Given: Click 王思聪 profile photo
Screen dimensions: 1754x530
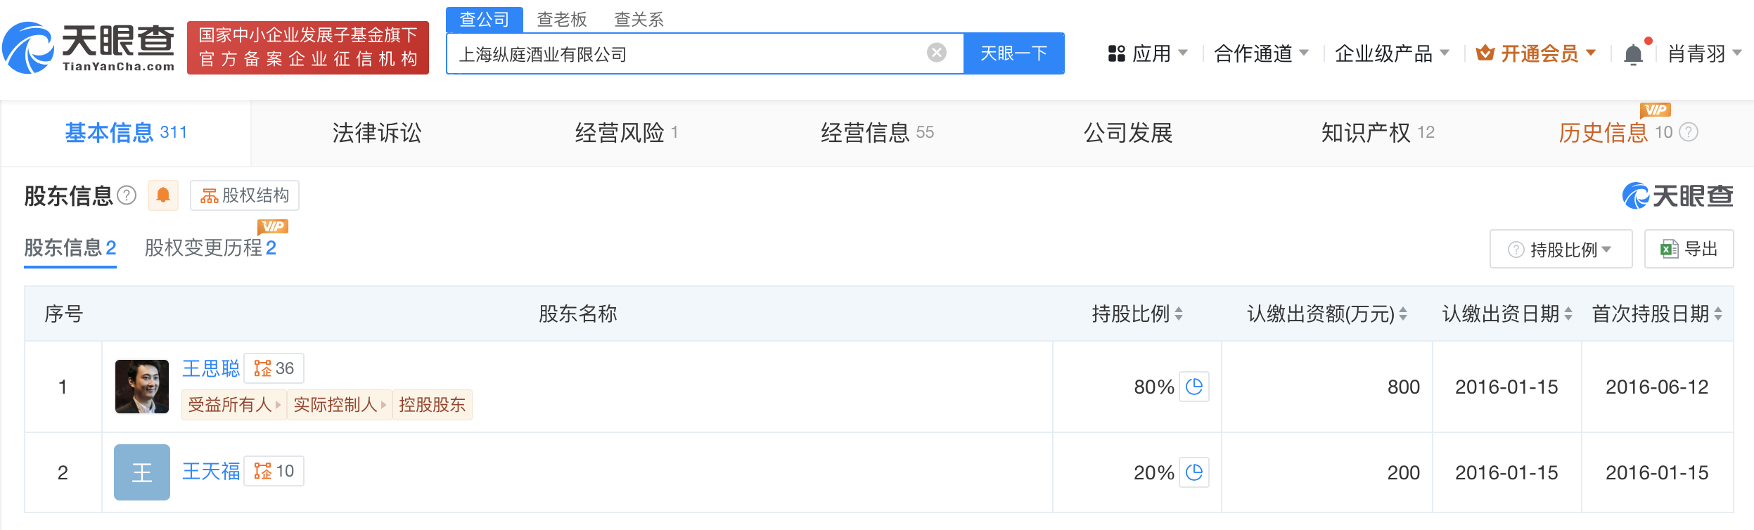Looking at the screenshot, I should click(x=142, y=387).
